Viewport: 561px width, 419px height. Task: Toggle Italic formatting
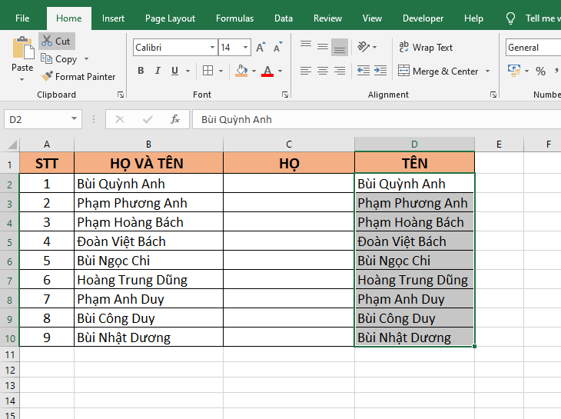158,71
